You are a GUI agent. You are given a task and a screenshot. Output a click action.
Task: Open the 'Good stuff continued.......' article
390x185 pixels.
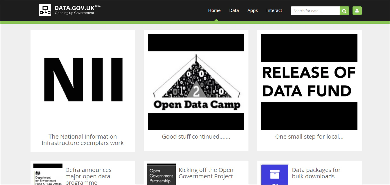tap(196, 137)
